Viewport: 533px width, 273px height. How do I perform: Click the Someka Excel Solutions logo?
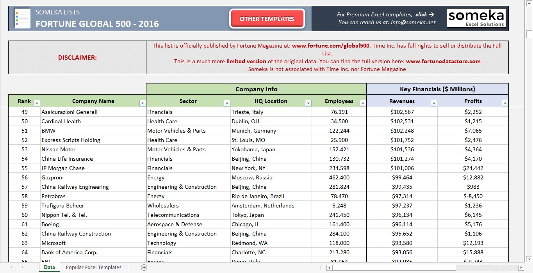[x=476, y=18]
